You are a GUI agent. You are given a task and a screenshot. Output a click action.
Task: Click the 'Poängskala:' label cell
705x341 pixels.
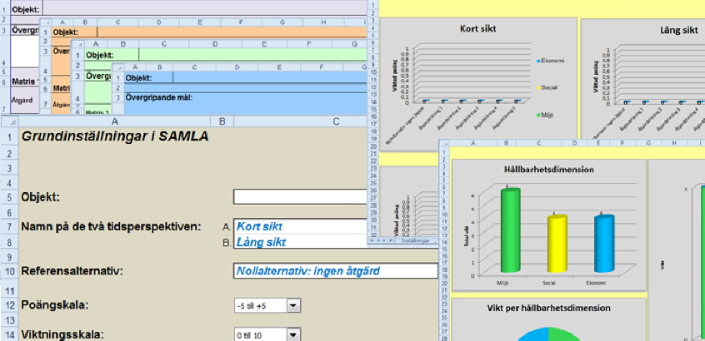[x=54, y=305]
